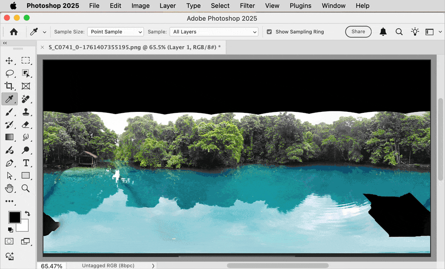Viewport: 445px width, 269px height.
Task: Disable the Show Sampling Ring checkbox
Action: click(x=269, y=32)
